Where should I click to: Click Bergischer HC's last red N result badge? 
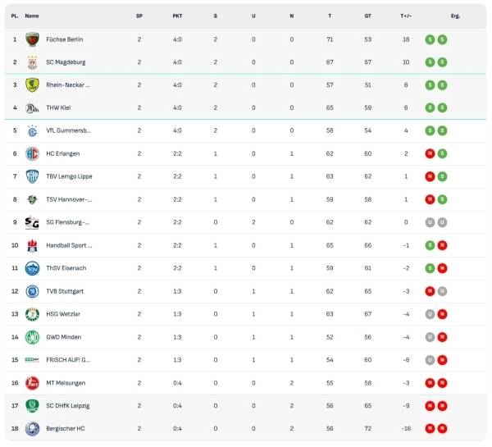[x=442, y=428]
